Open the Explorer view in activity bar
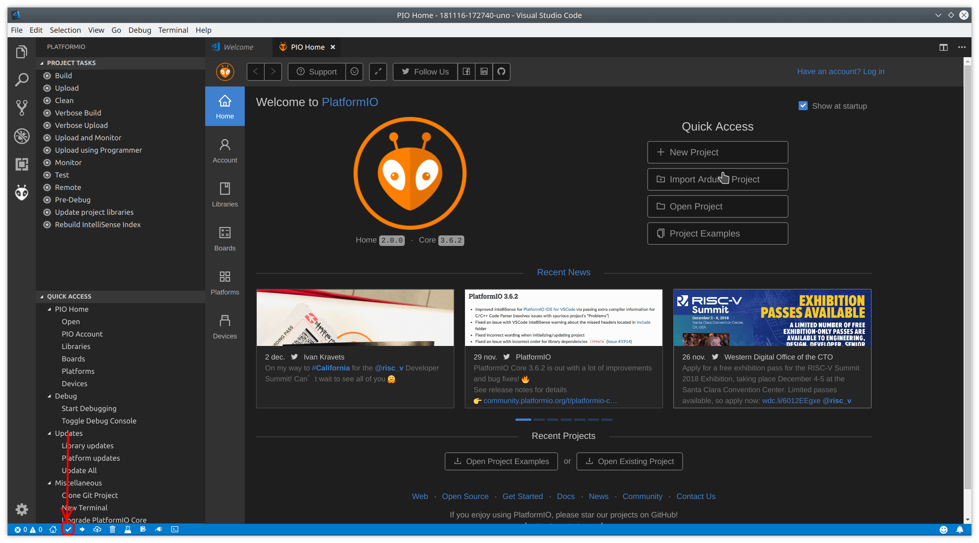 (x=22, y=51)
